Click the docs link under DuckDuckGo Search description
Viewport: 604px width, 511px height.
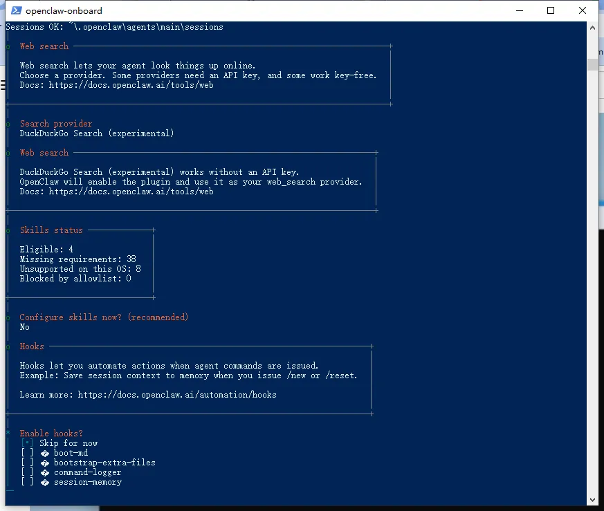click(x=131, y=192)
